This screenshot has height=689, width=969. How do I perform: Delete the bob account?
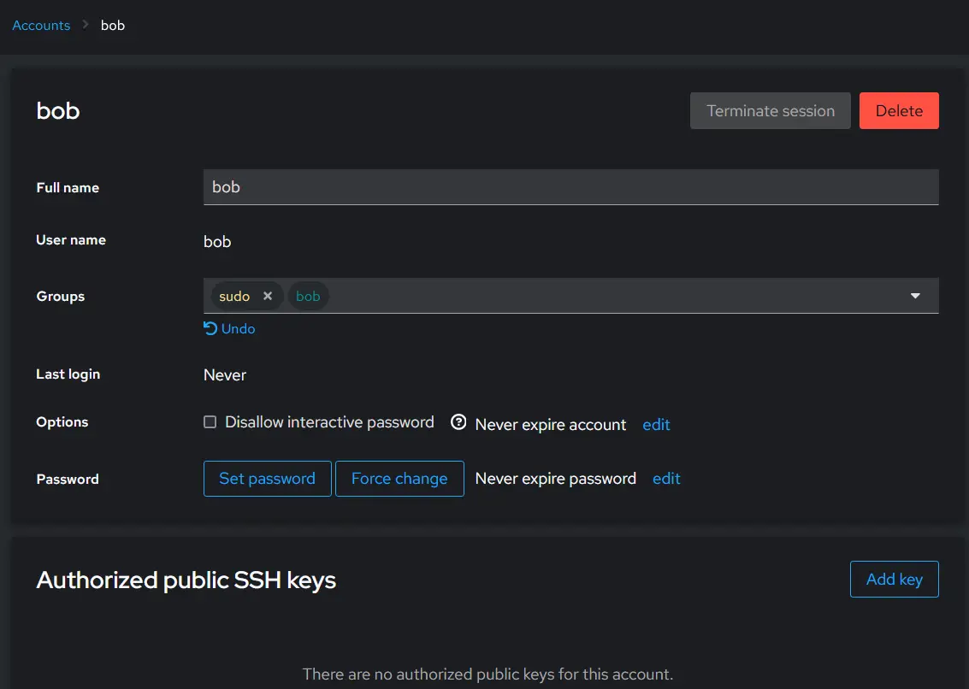pos(899,110)
